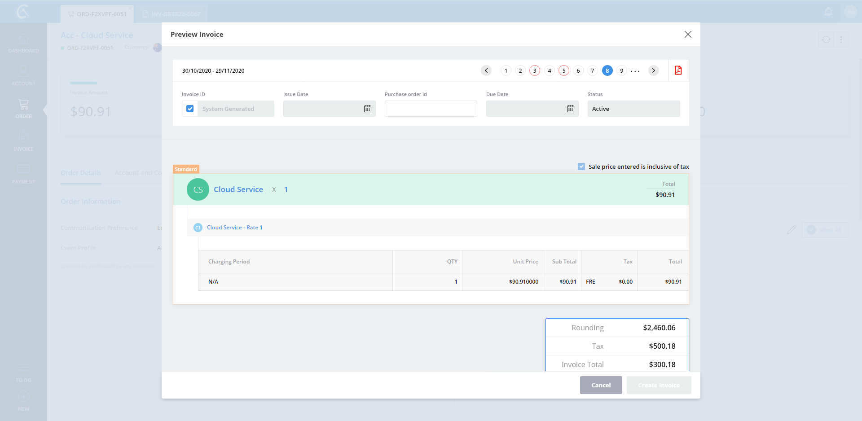This screenshot has width=862, height=421.
Task: Click the Purchase order id field
Action: (x=431, y=109)
